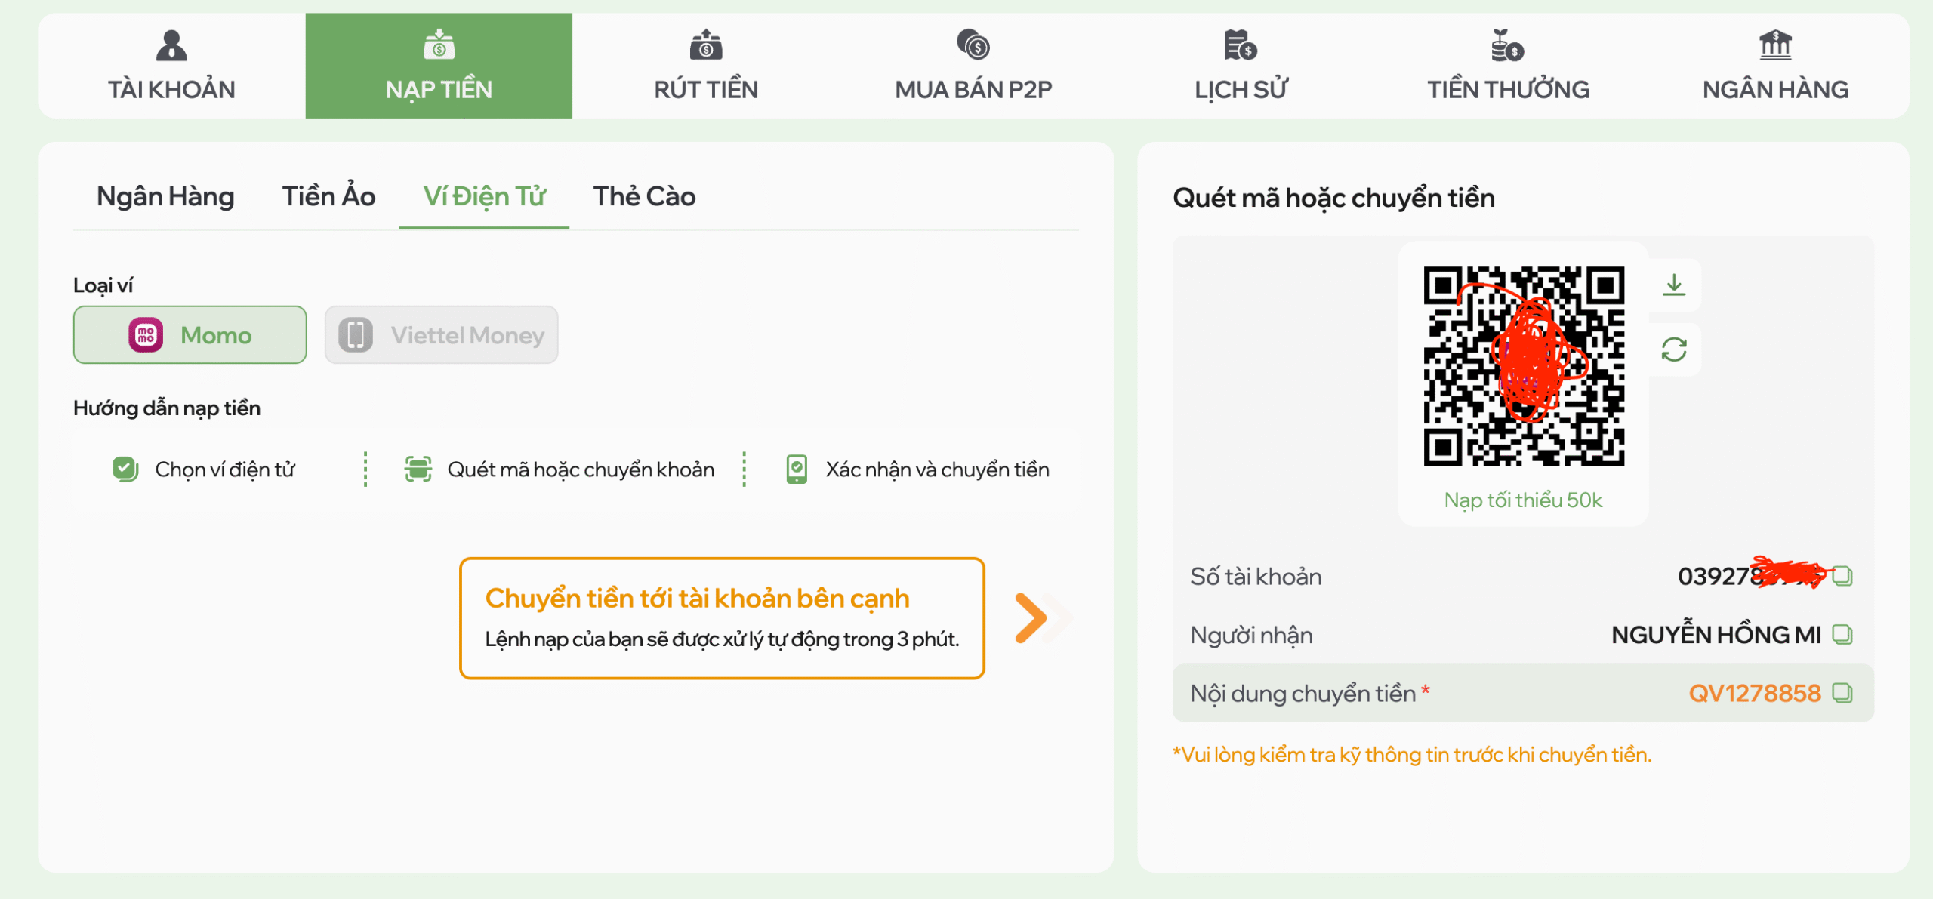This screenshot has height=899, width=1933.
Task: Click the Viettel Money phone icon
Action: (356, 334)
